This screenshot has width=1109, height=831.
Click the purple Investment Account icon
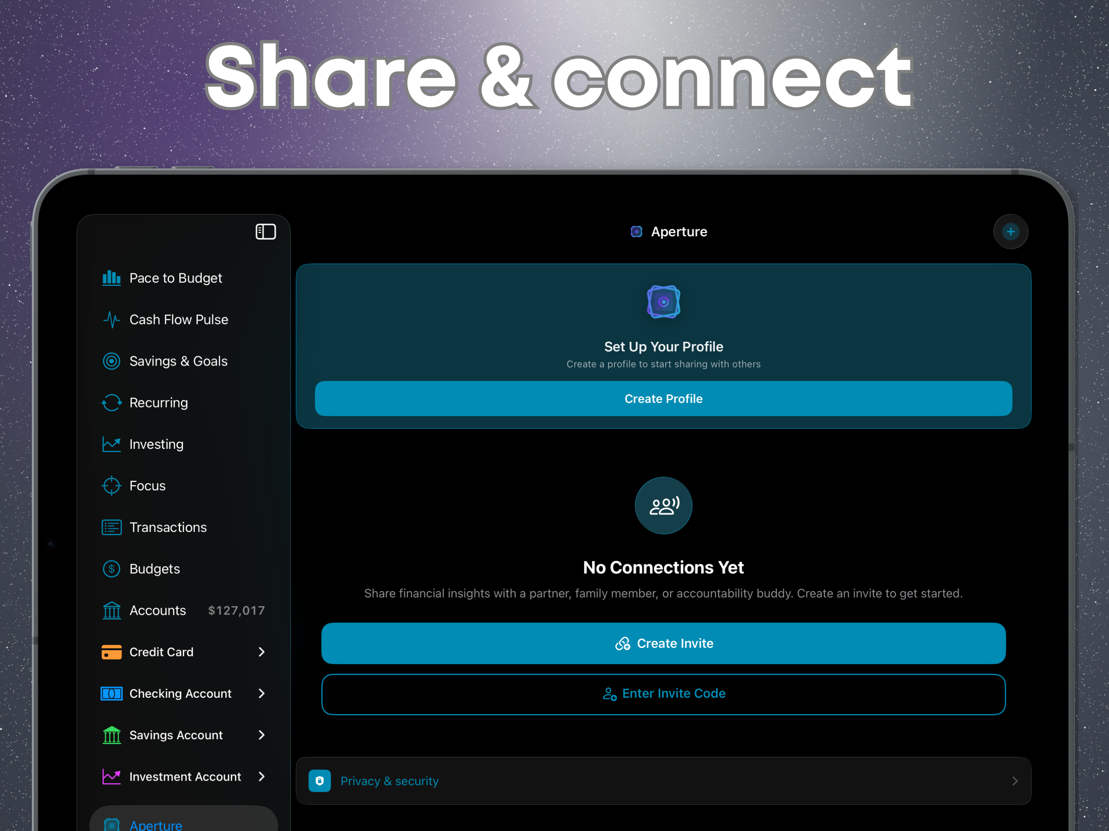111,777
